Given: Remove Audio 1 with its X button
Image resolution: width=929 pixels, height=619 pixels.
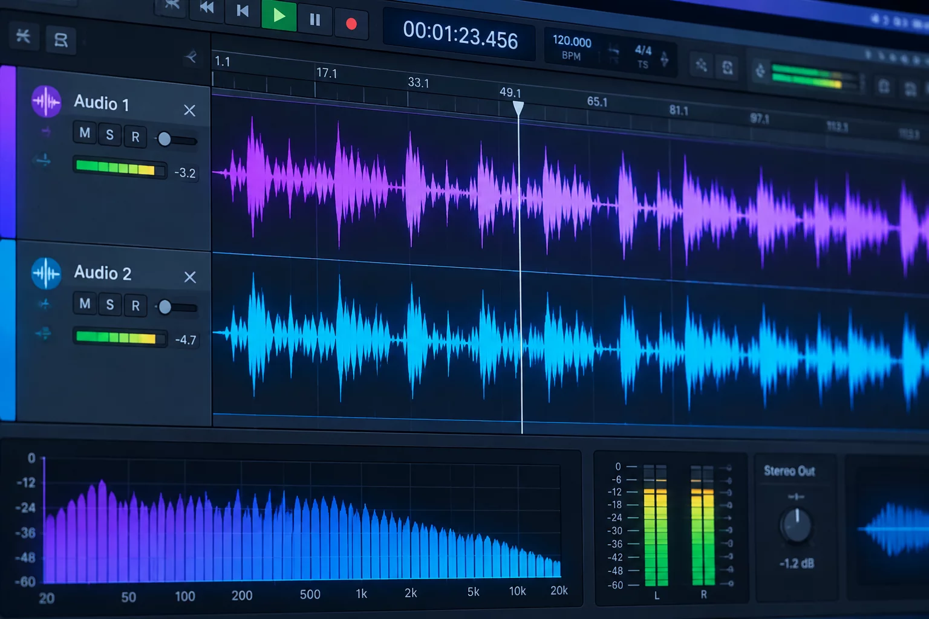Looking at the screenshot, I should pyautogui.click(x=189, y=110).
